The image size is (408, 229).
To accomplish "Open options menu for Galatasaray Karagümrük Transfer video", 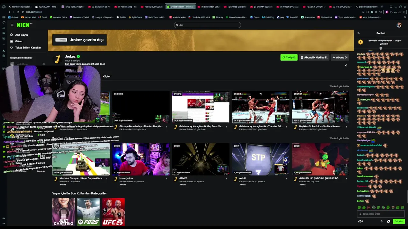I will point(287,126).
